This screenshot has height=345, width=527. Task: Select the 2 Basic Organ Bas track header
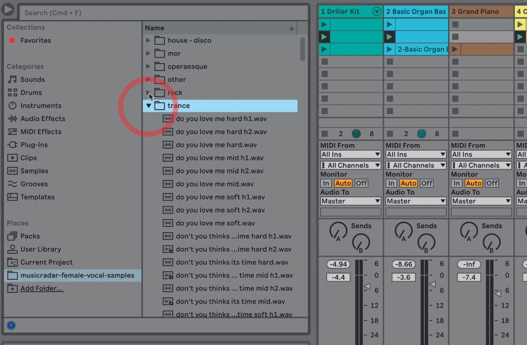[416, 11]
